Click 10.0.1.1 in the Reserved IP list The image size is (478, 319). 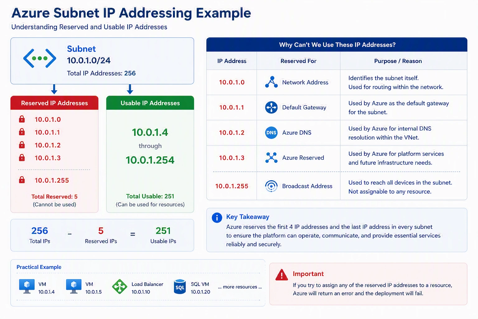tap(47, 132)
